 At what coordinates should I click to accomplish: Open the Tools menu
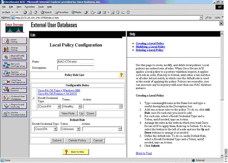(x=41, y=7)
